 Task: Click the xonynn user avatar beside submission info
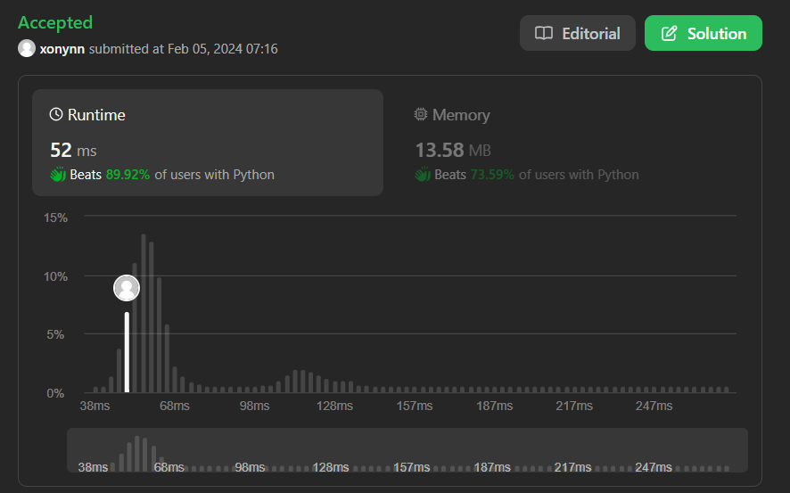(27, 48)
